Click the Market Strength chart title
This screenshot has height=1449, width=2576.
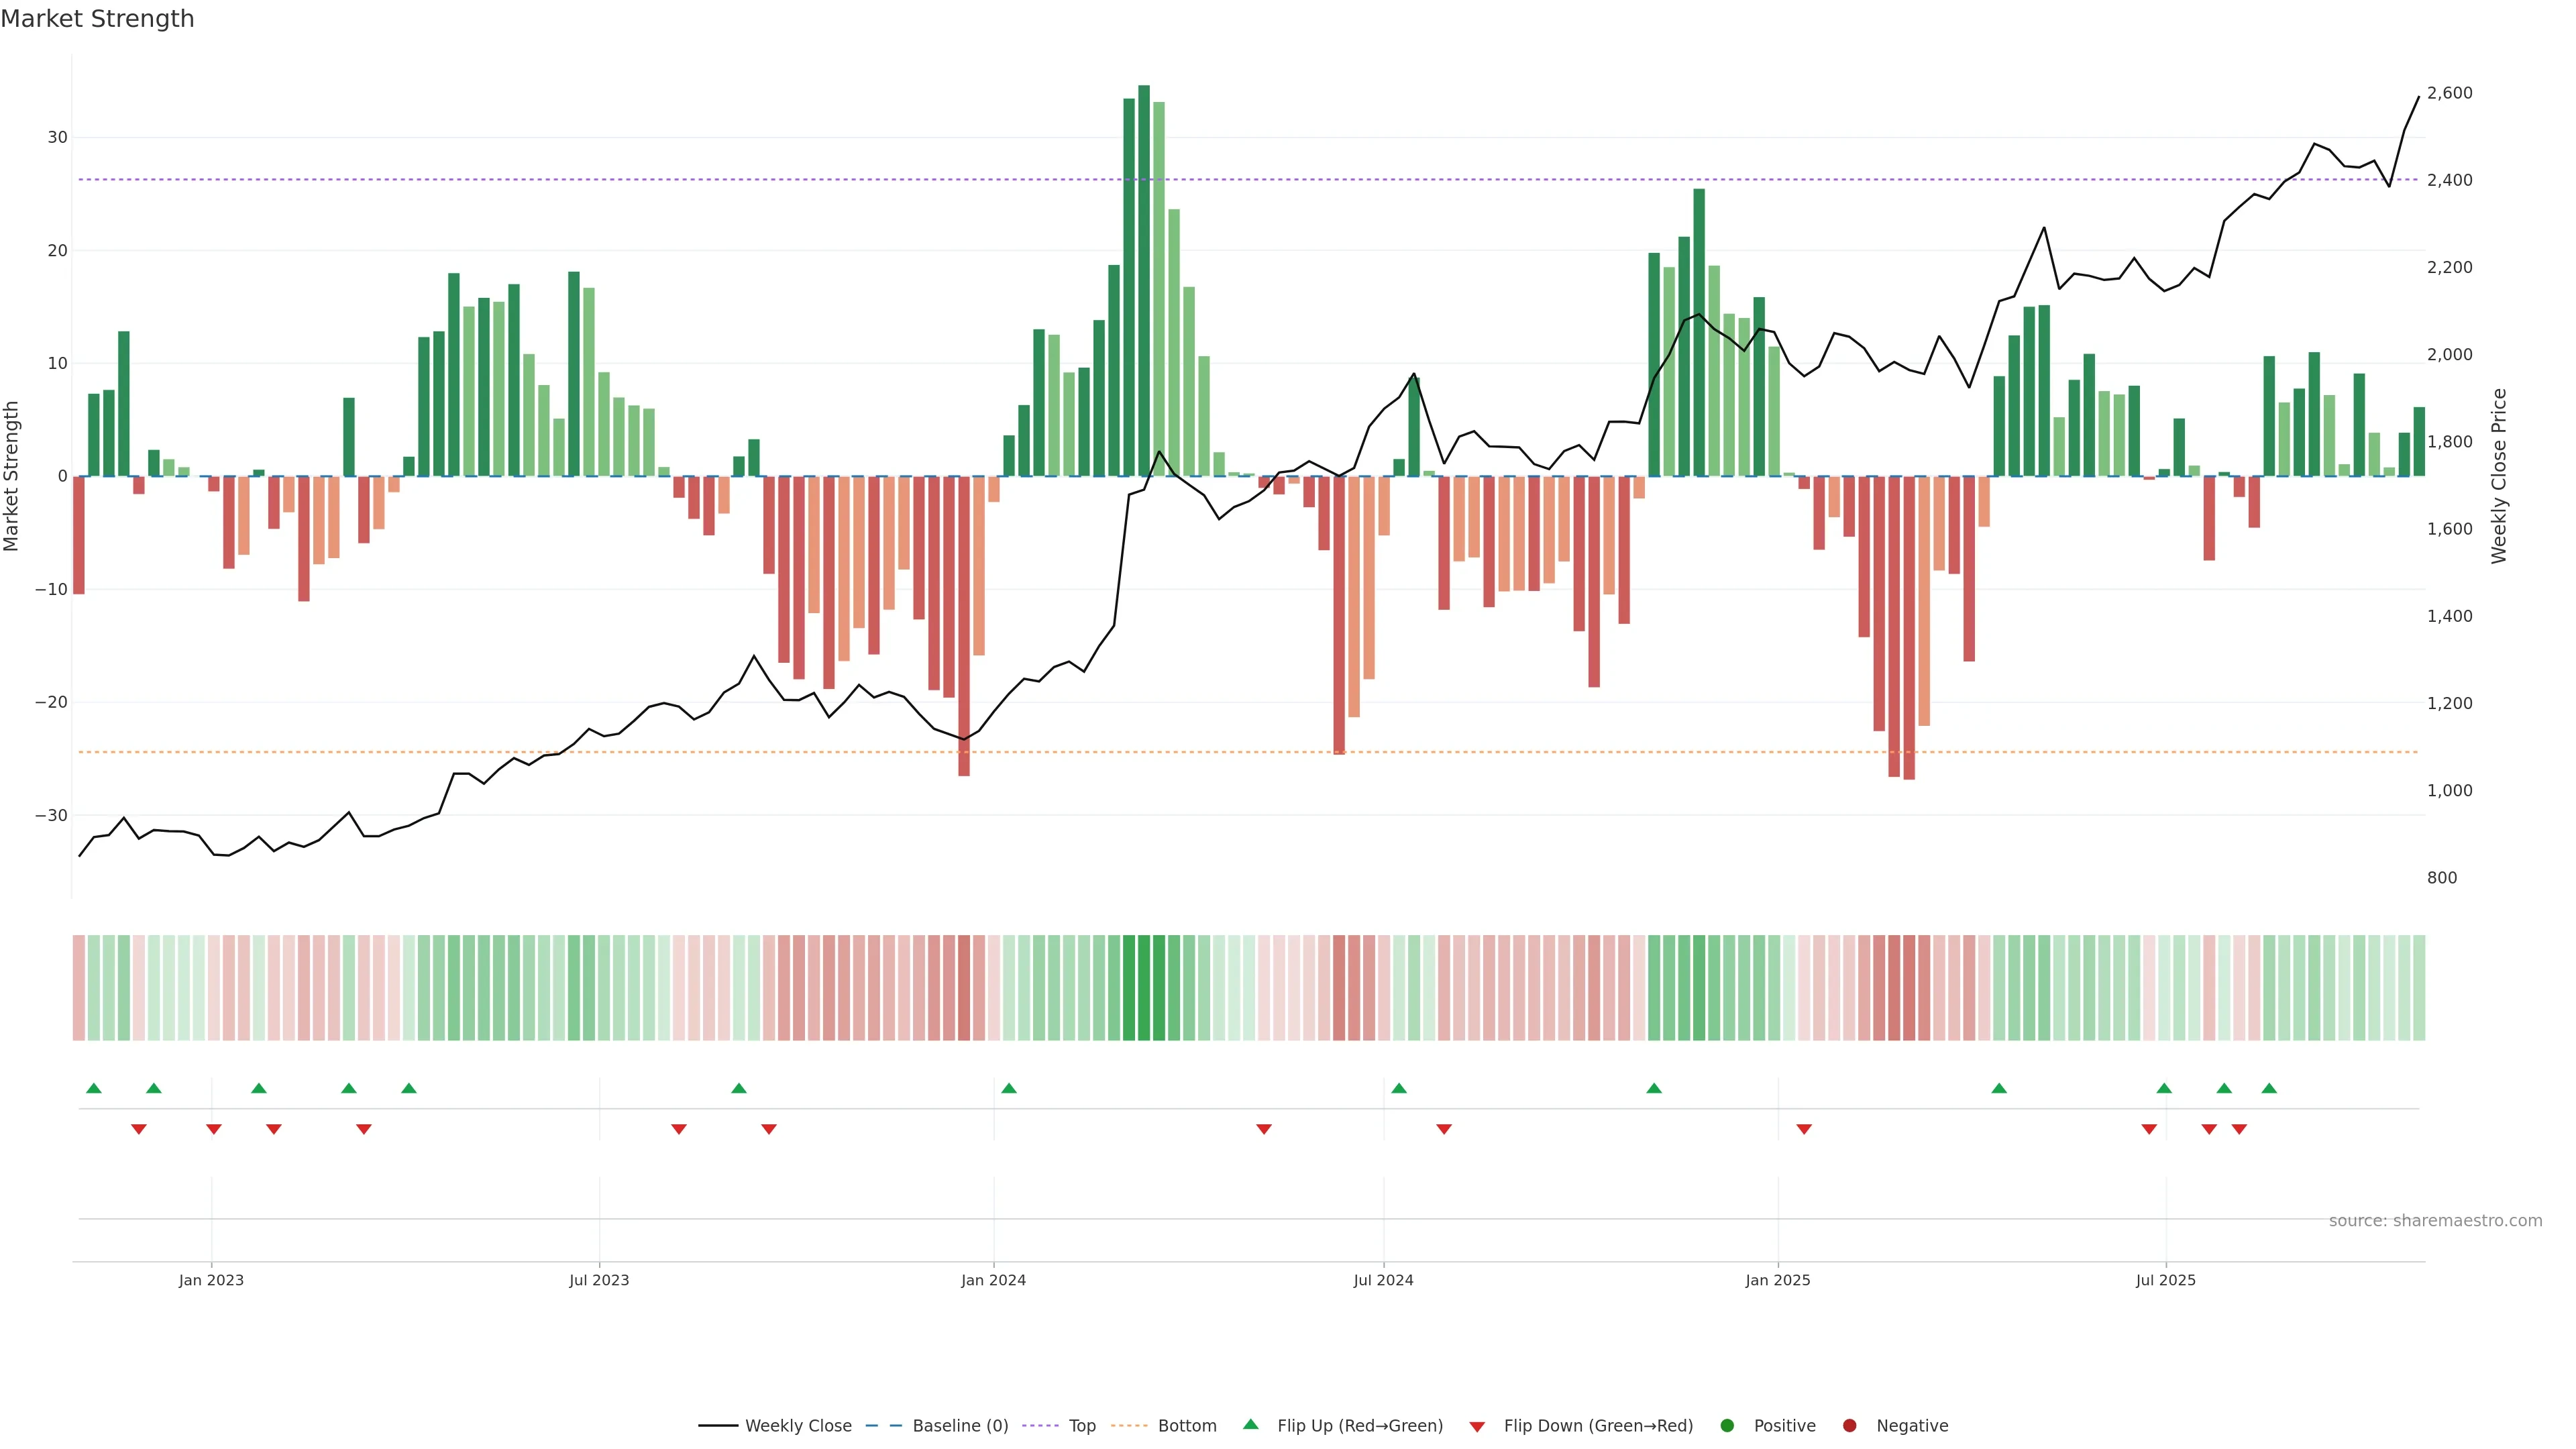pos(97,19)
